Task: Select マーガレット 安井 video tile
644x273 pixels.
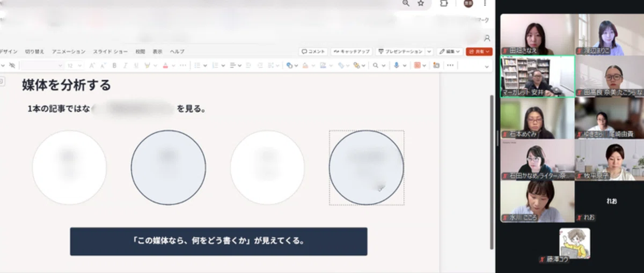Action: pyautogui.click(x=537, y=76)
